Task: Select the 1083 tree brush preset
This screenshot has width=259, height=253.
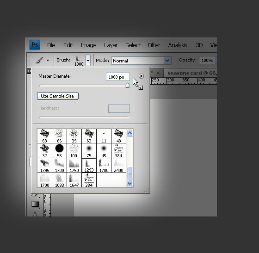Action: [59, 180]
